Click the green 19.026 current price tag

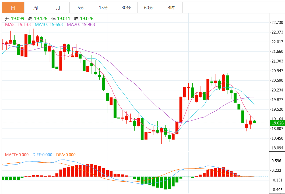click(x=277, y=123)
